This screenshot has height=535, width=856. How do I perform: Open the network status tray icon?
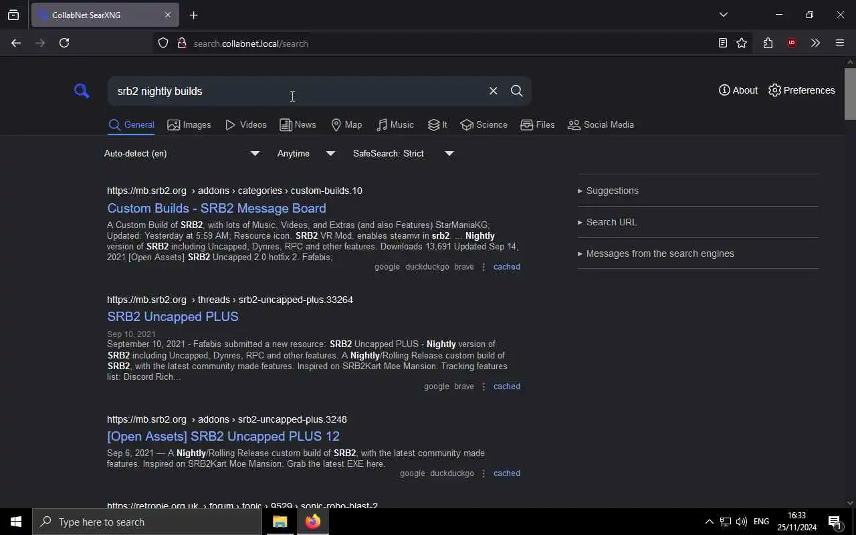(726, 522)
